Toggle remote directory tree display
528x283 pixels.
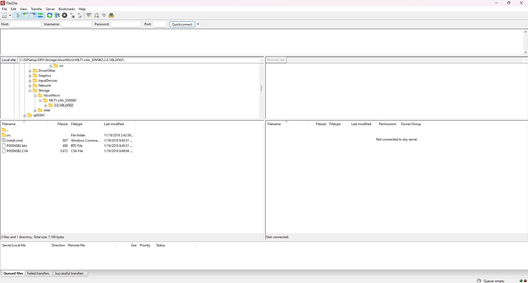33,15
